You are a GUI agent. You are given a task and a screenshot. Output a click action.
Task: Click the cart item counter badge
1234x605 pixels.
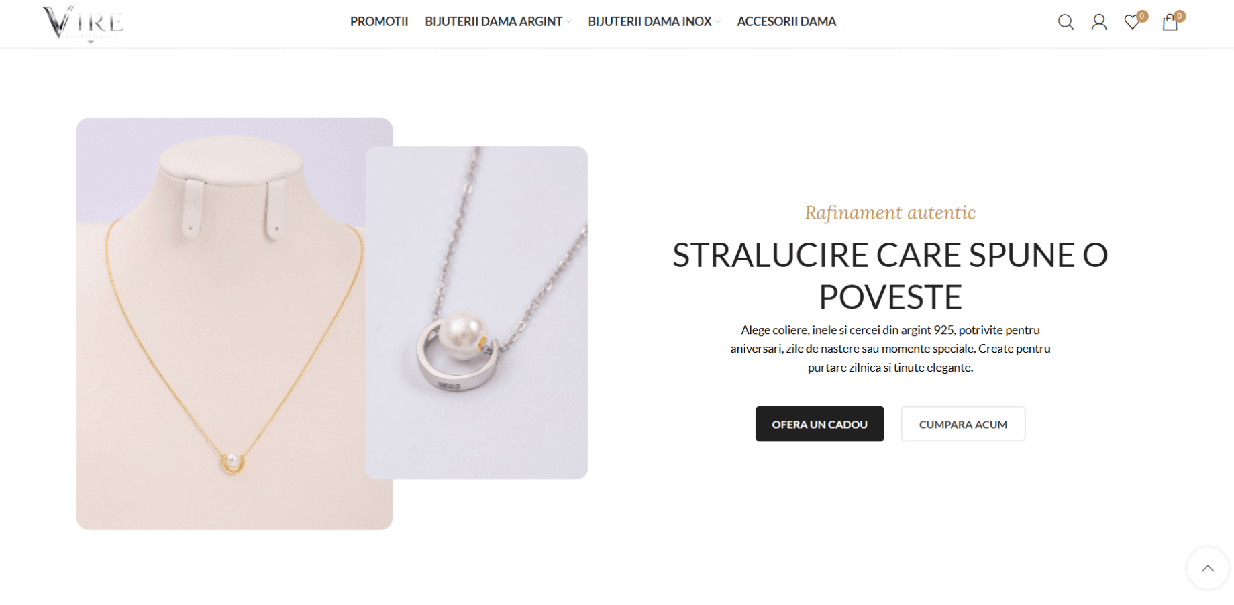tap(1180, 16)
